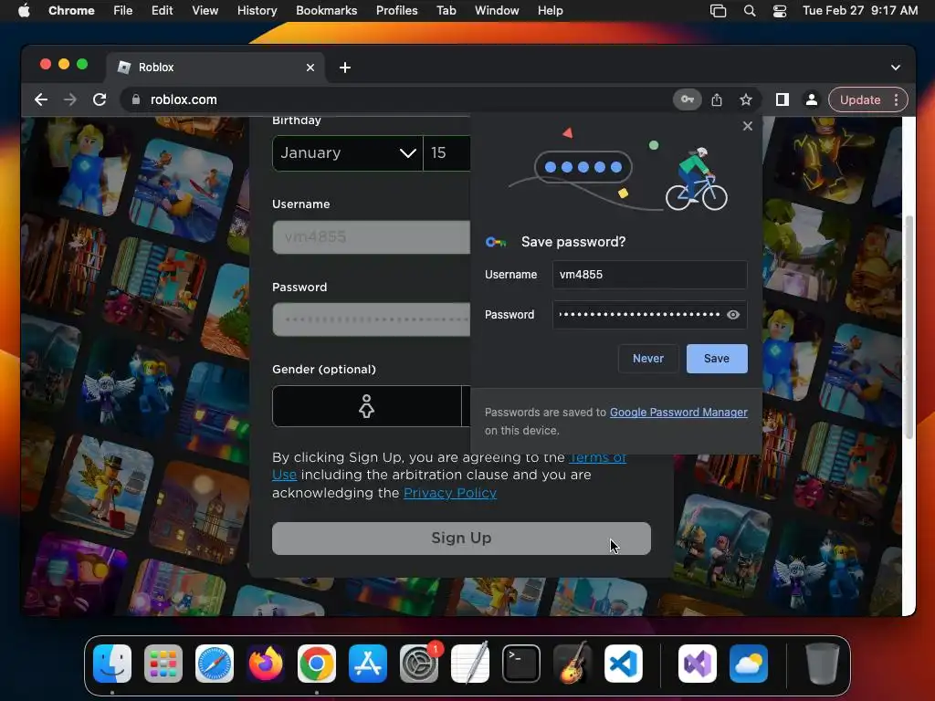Click the Sign Up button

[461, 539]
